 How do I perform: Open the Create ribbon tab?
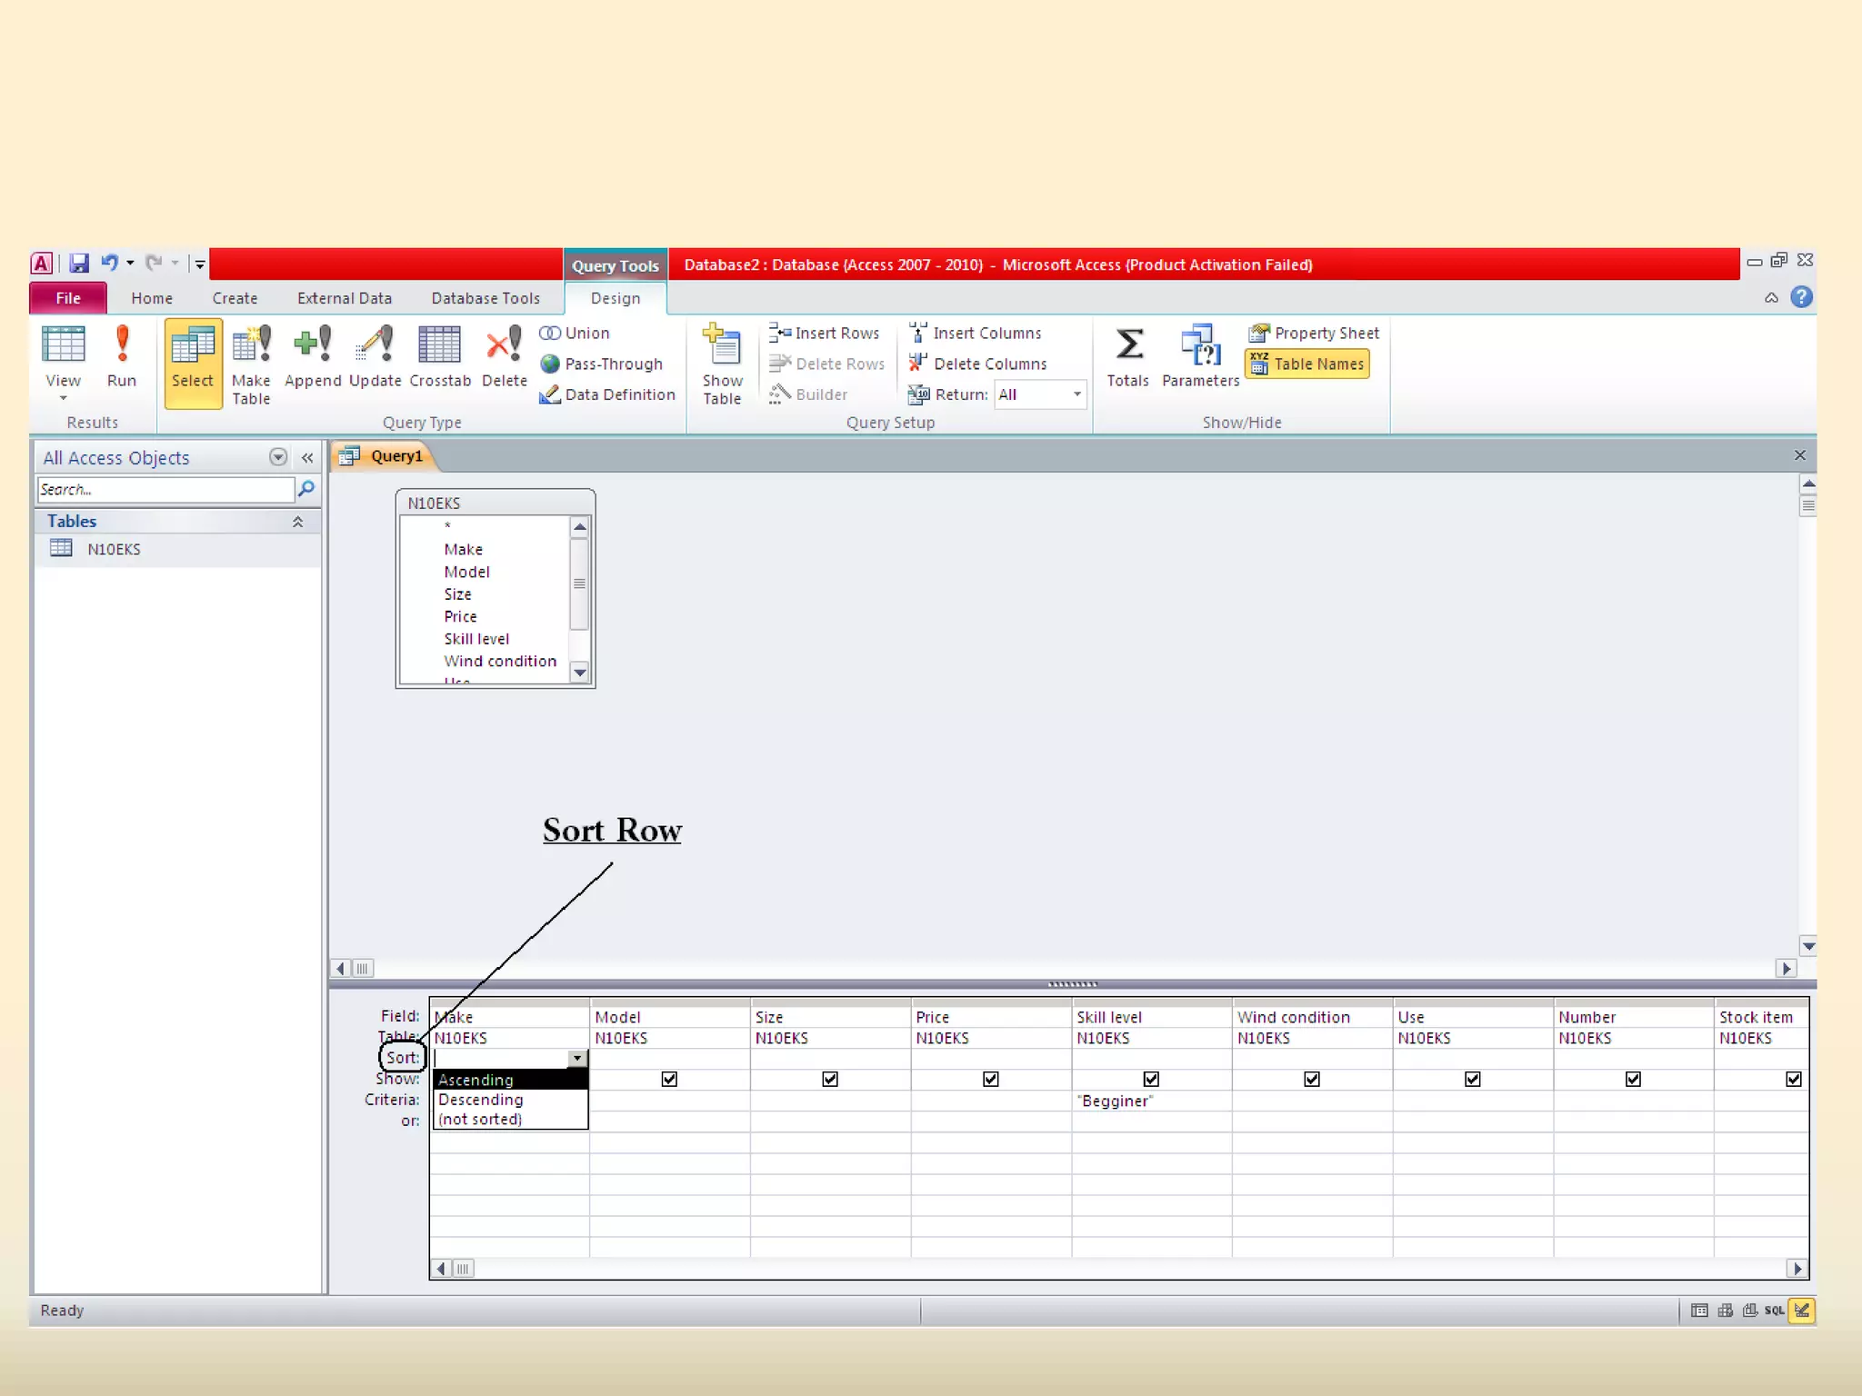tap(235, 298)
